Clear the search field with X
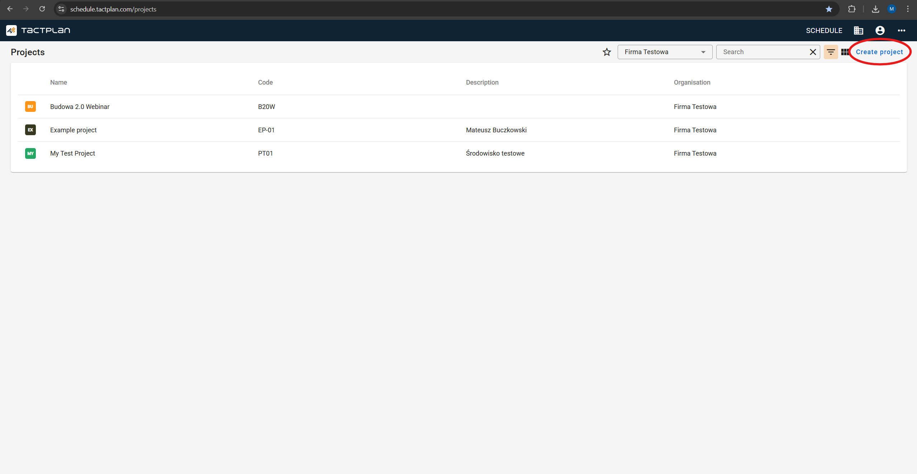The width and height of the screenshot is (917, 474). click(813, 52)
